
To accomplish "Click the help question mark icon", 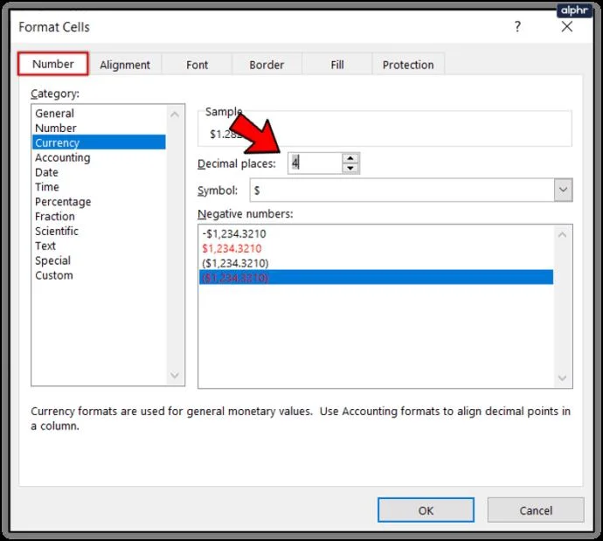I will (517, 26).
